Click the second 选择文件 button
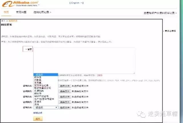 65,91
